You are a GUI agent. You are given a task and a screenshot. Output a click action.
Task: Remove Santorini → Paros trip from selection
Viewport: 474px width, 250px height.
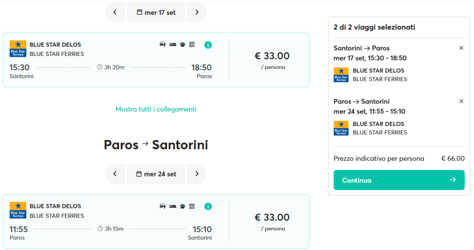pyautogui.click(x=462, y=48)
